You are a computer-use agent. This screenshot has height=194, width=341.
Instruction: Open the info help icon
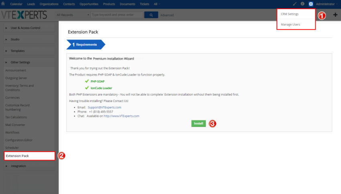coord(302,4)
